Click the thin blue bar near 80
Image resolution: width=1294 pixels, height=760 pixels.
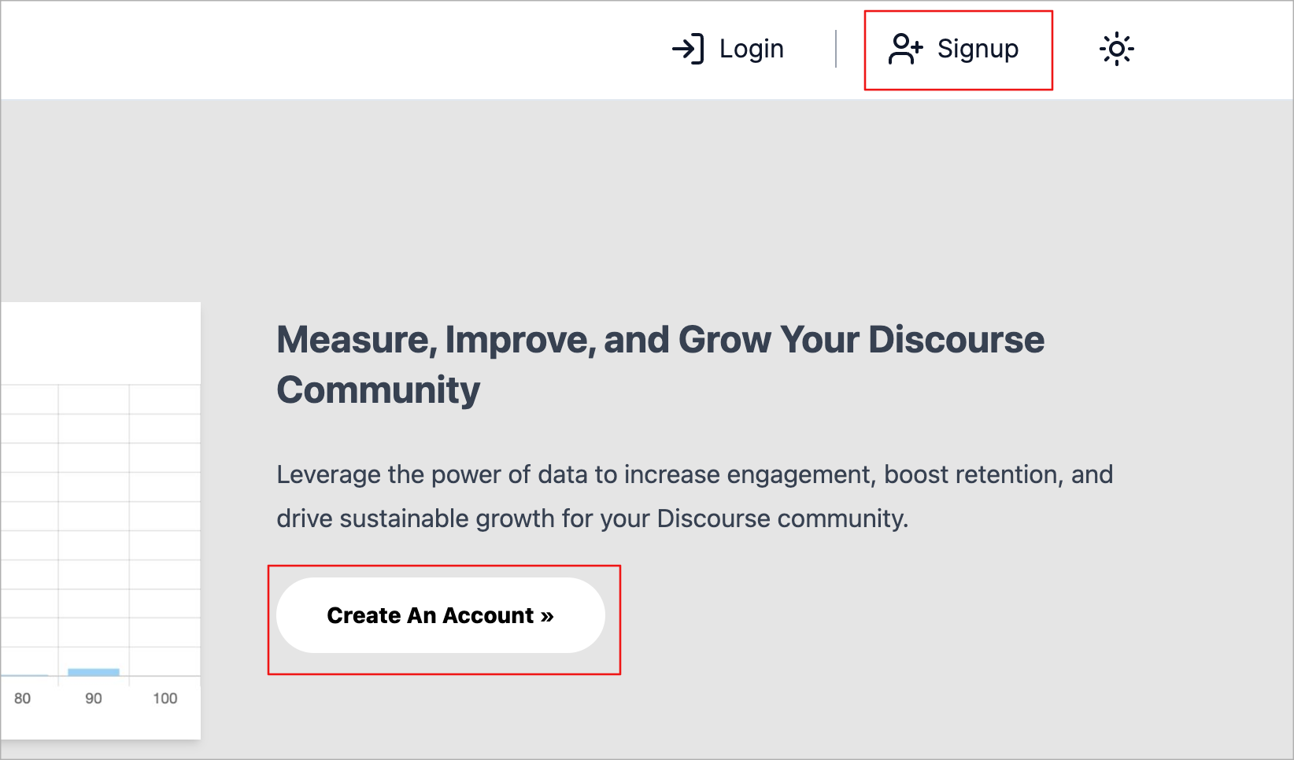point(24,675)
